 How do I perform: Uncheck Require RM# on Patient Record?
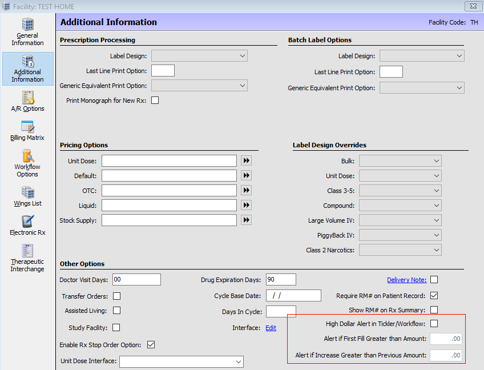[434, 296]
